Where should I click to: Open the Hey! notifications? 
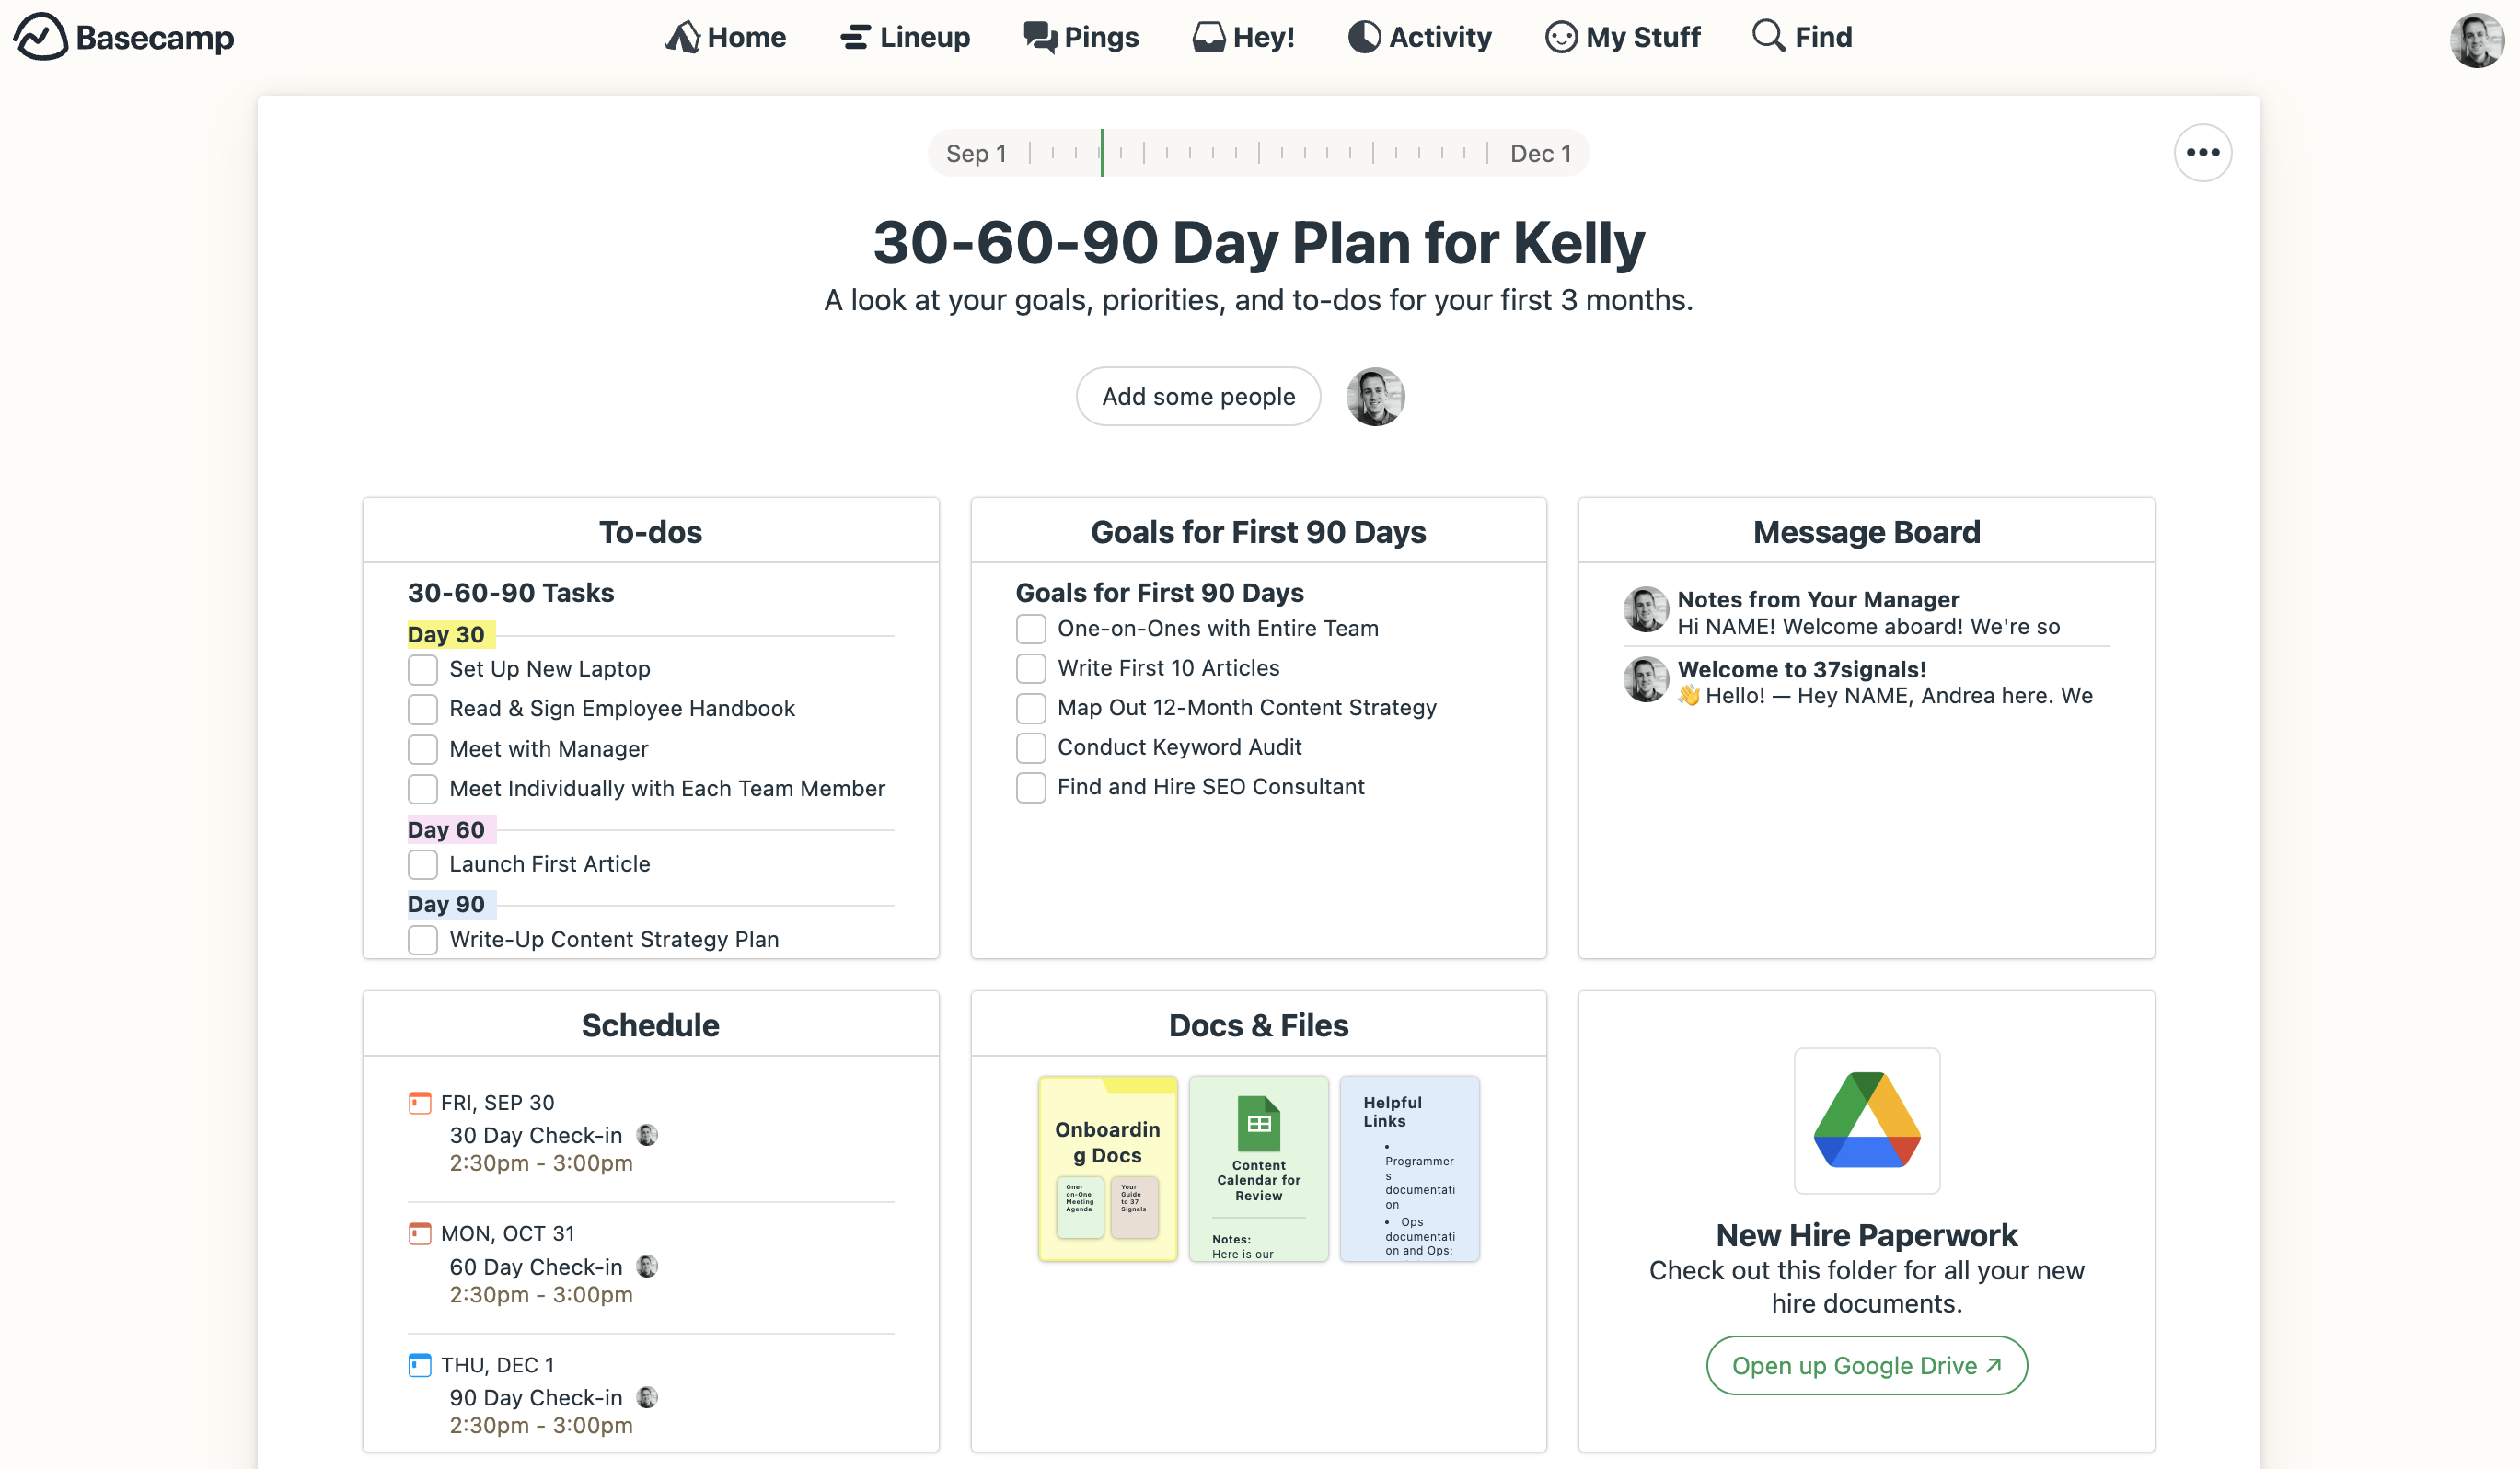pos(1243,37)
